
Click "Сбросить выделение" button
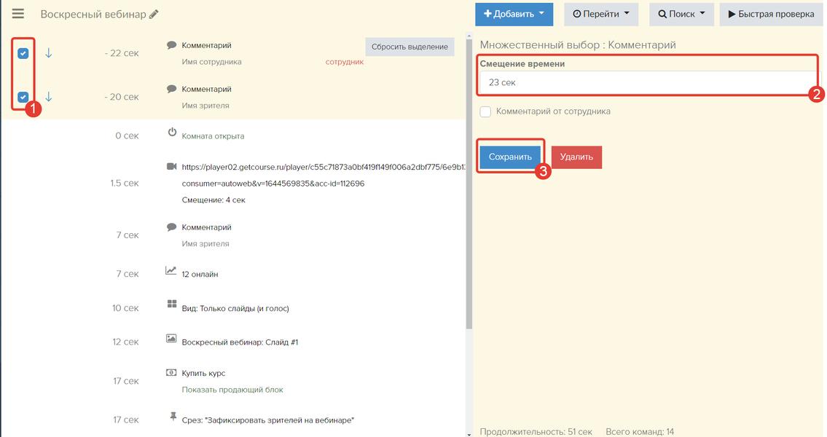click(409, 47)
